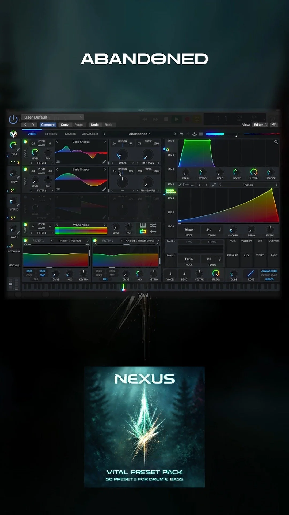Click the glide Slope line control
This screenshot has width=289, height=515.
[x=251, y=274]
